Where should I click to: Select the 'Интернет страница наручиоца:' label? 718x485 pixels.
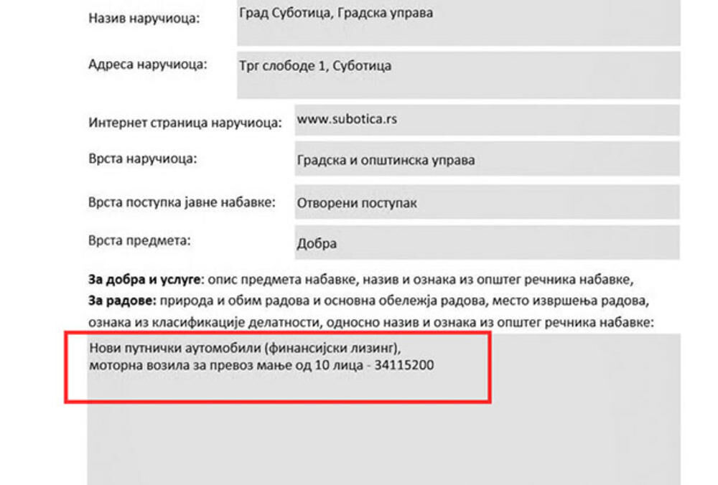coord(185,122)
